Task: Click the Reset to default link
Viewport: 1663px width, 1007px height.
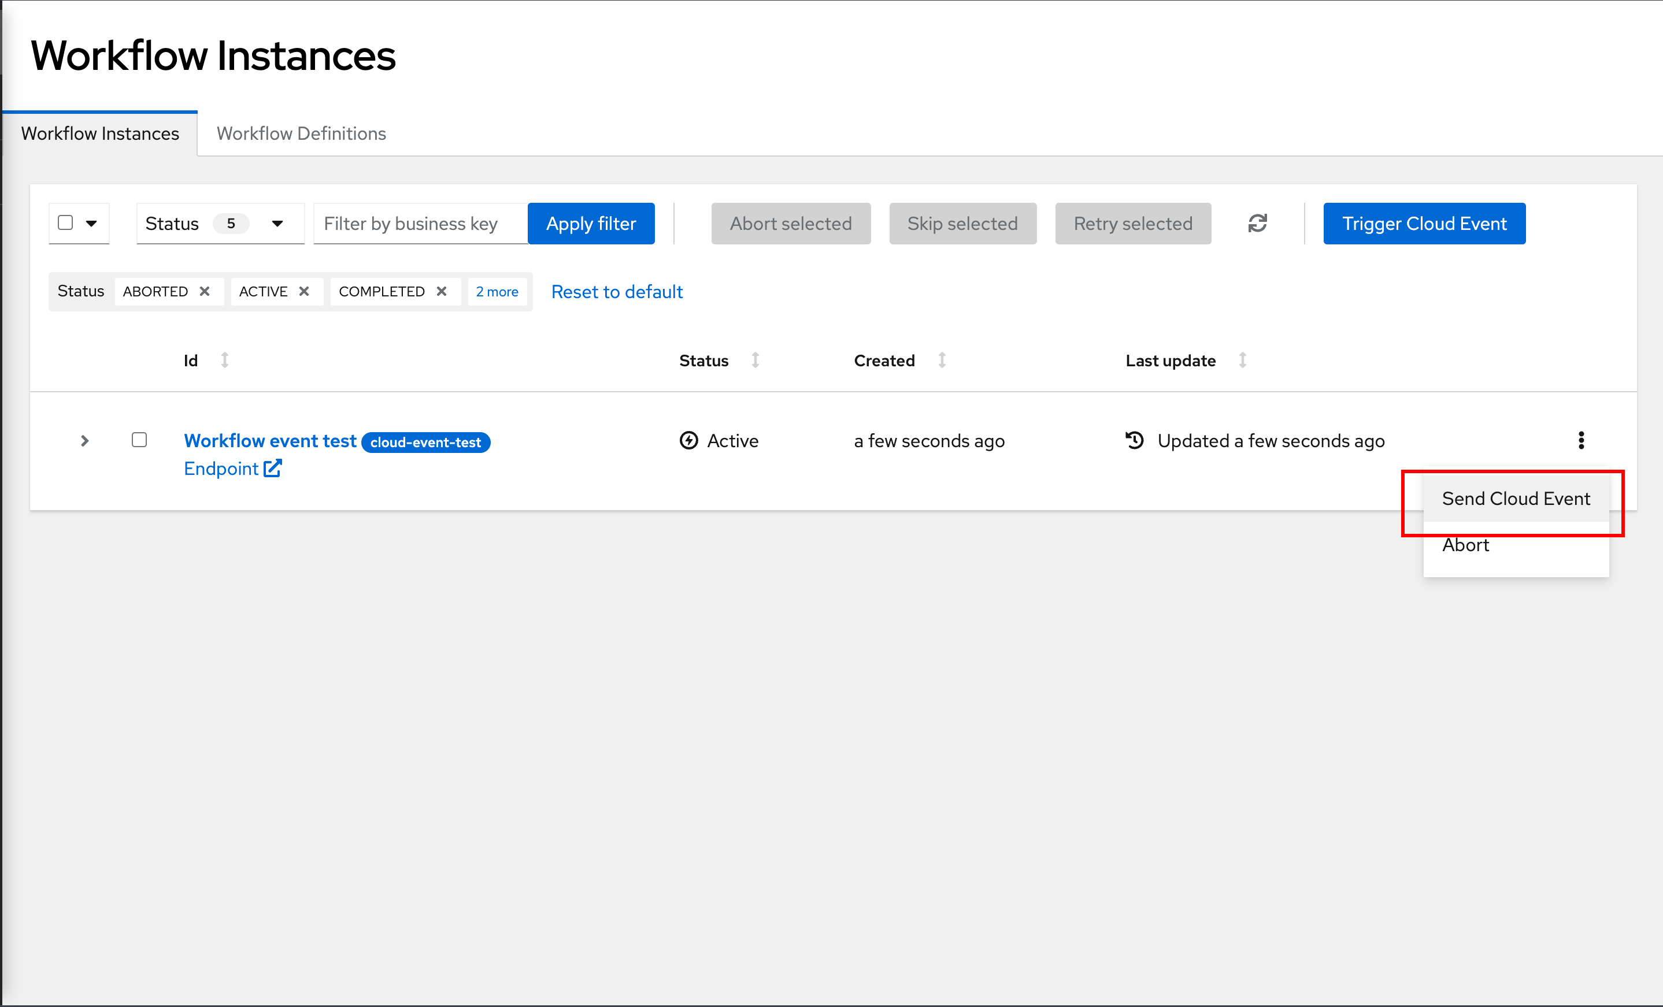Action: tap(616, 291)
